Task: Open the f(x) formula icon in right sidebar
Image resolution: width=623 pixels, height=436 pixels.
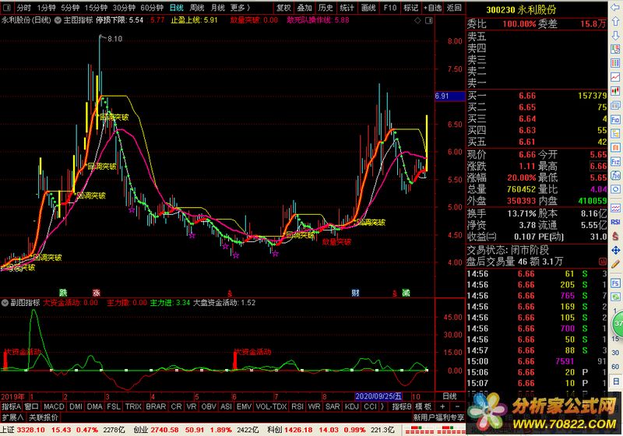Action: coord(615,175)
